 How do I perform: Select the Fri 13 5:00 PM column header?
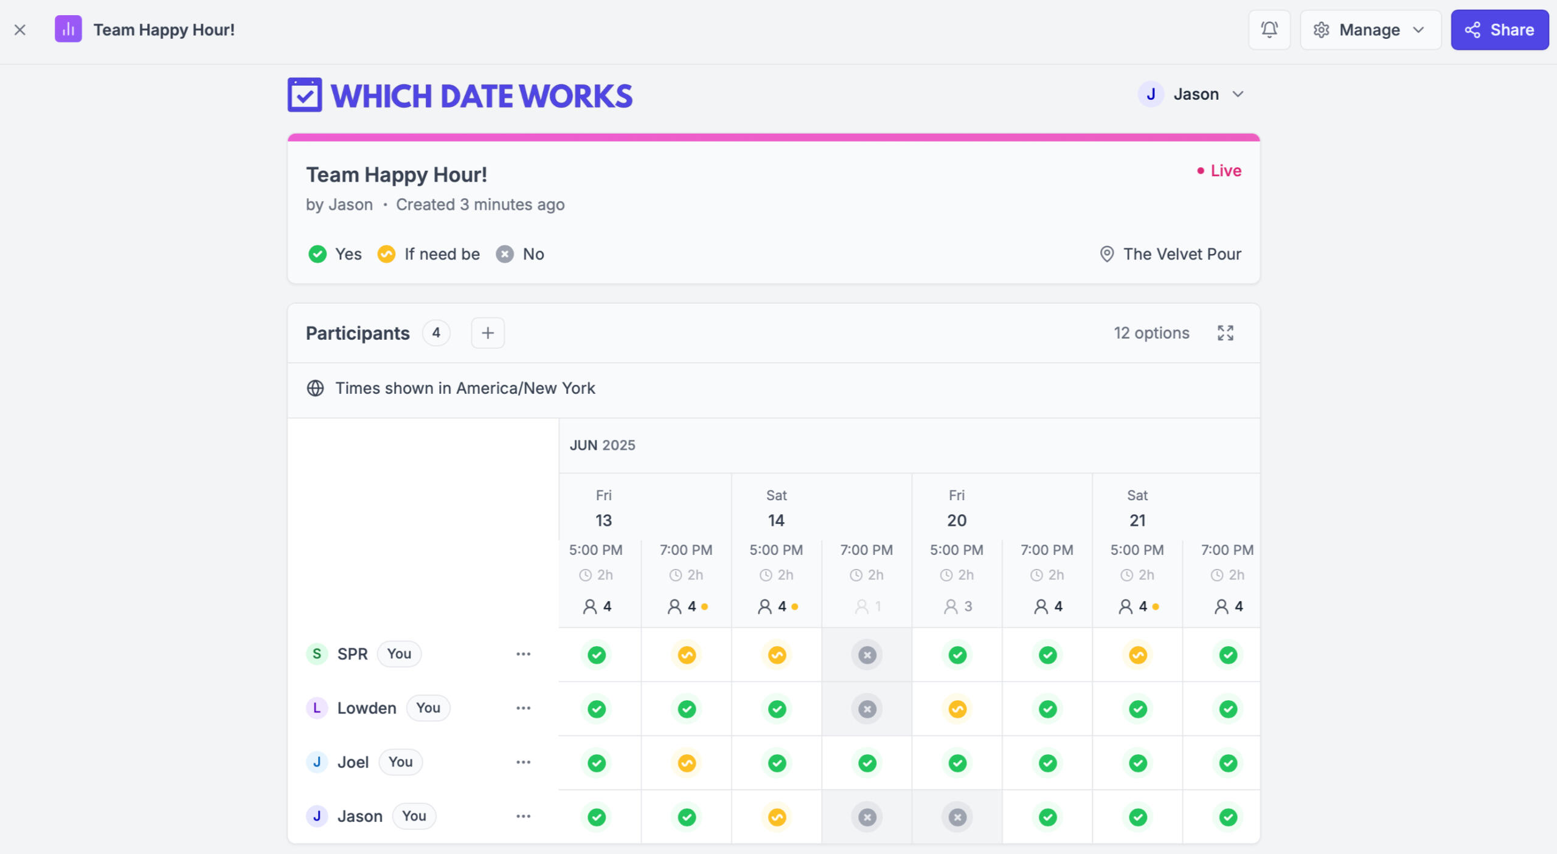[595, 550]
